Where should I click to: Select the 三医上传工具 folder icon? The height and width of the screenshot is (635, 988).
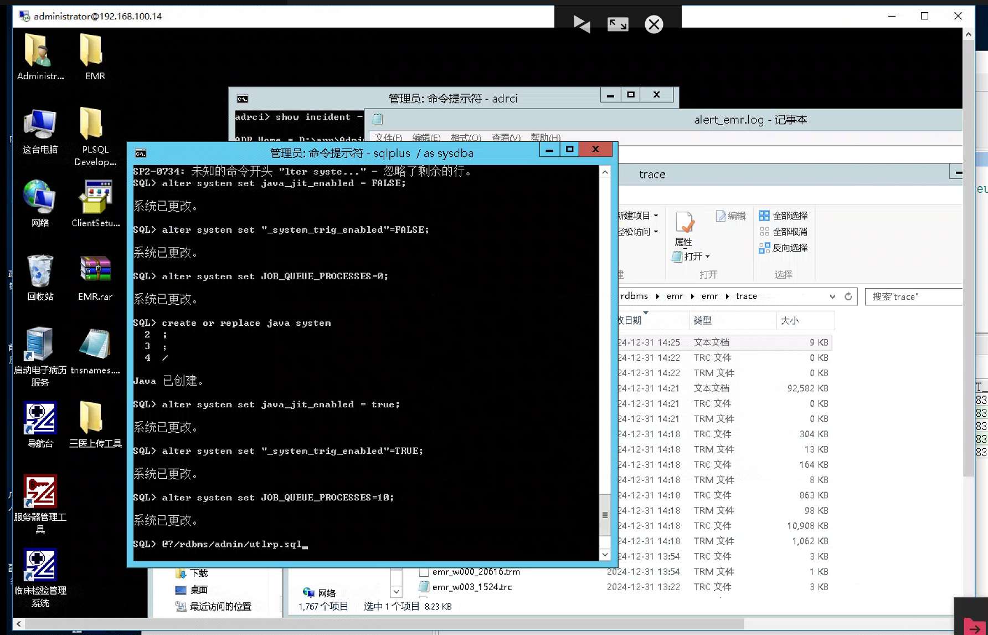coord(95,424)
